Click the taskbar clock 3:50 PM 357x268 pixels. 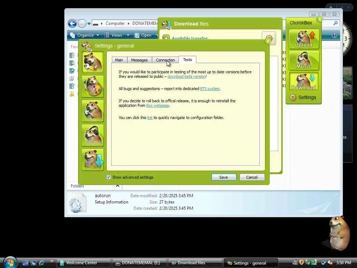[343, 262]
